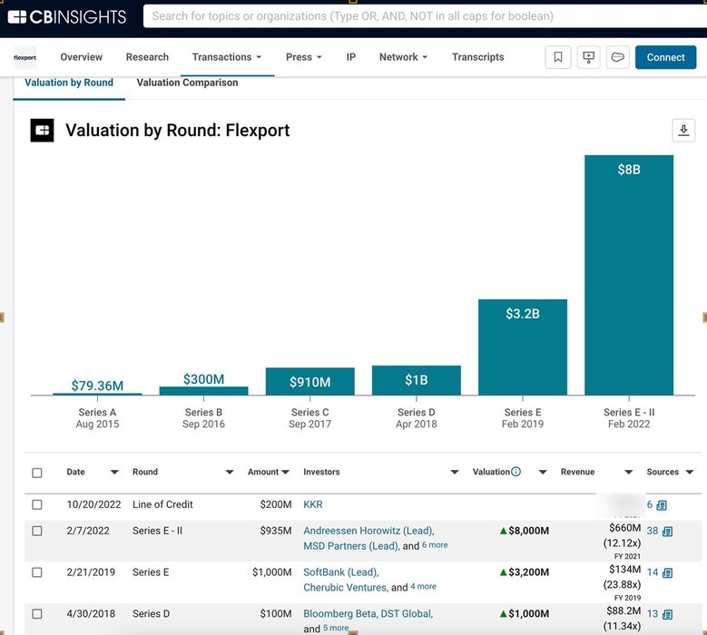Bookmark the Flexport company profile

[x=558, y=57]
